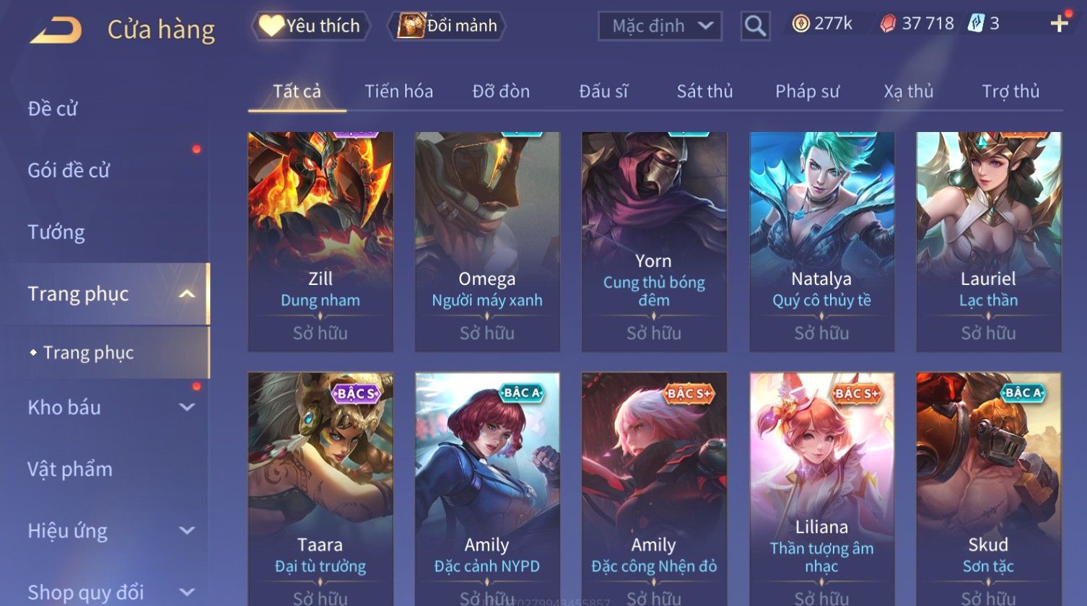Select the Zill Dung nham skin card
This screenshot has width=1087, height=606.
[320, 242]
